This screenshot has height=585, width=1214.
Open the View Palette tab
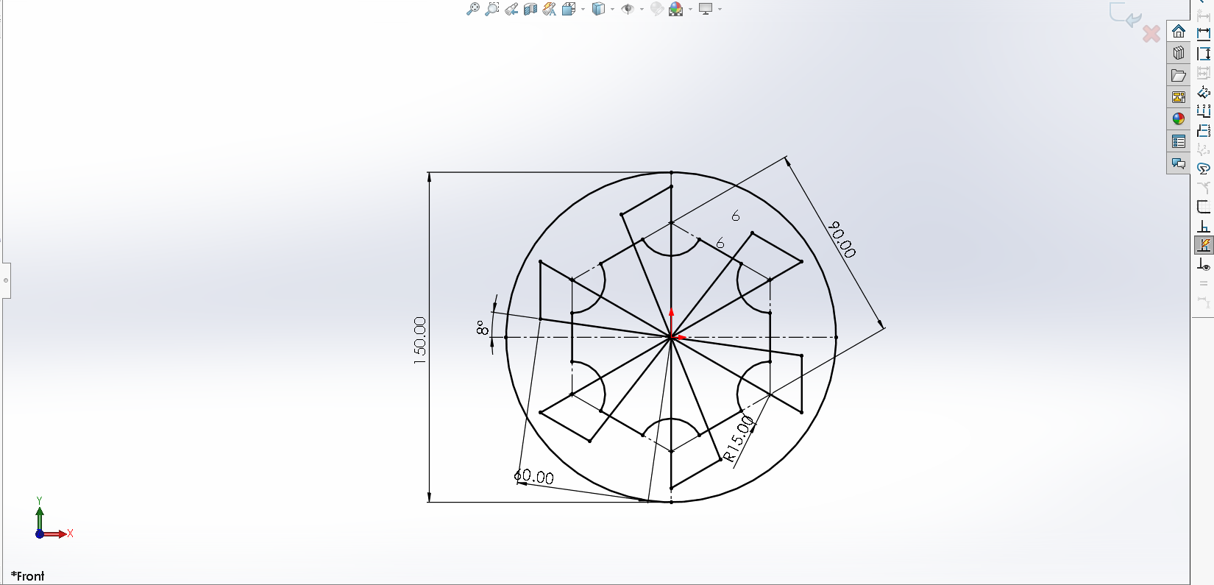coord(1179,97)
